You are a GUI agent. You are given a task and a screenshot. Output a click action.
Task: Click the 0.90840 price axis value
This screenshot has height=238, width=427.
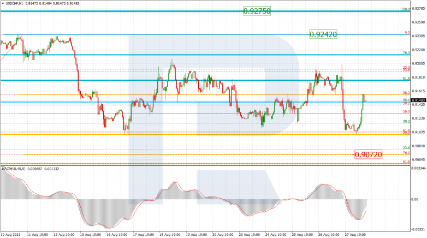(418, 146)
